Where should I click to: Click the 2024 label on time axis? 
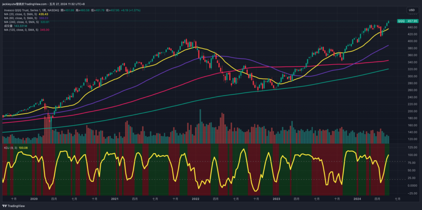coord(357,199)
